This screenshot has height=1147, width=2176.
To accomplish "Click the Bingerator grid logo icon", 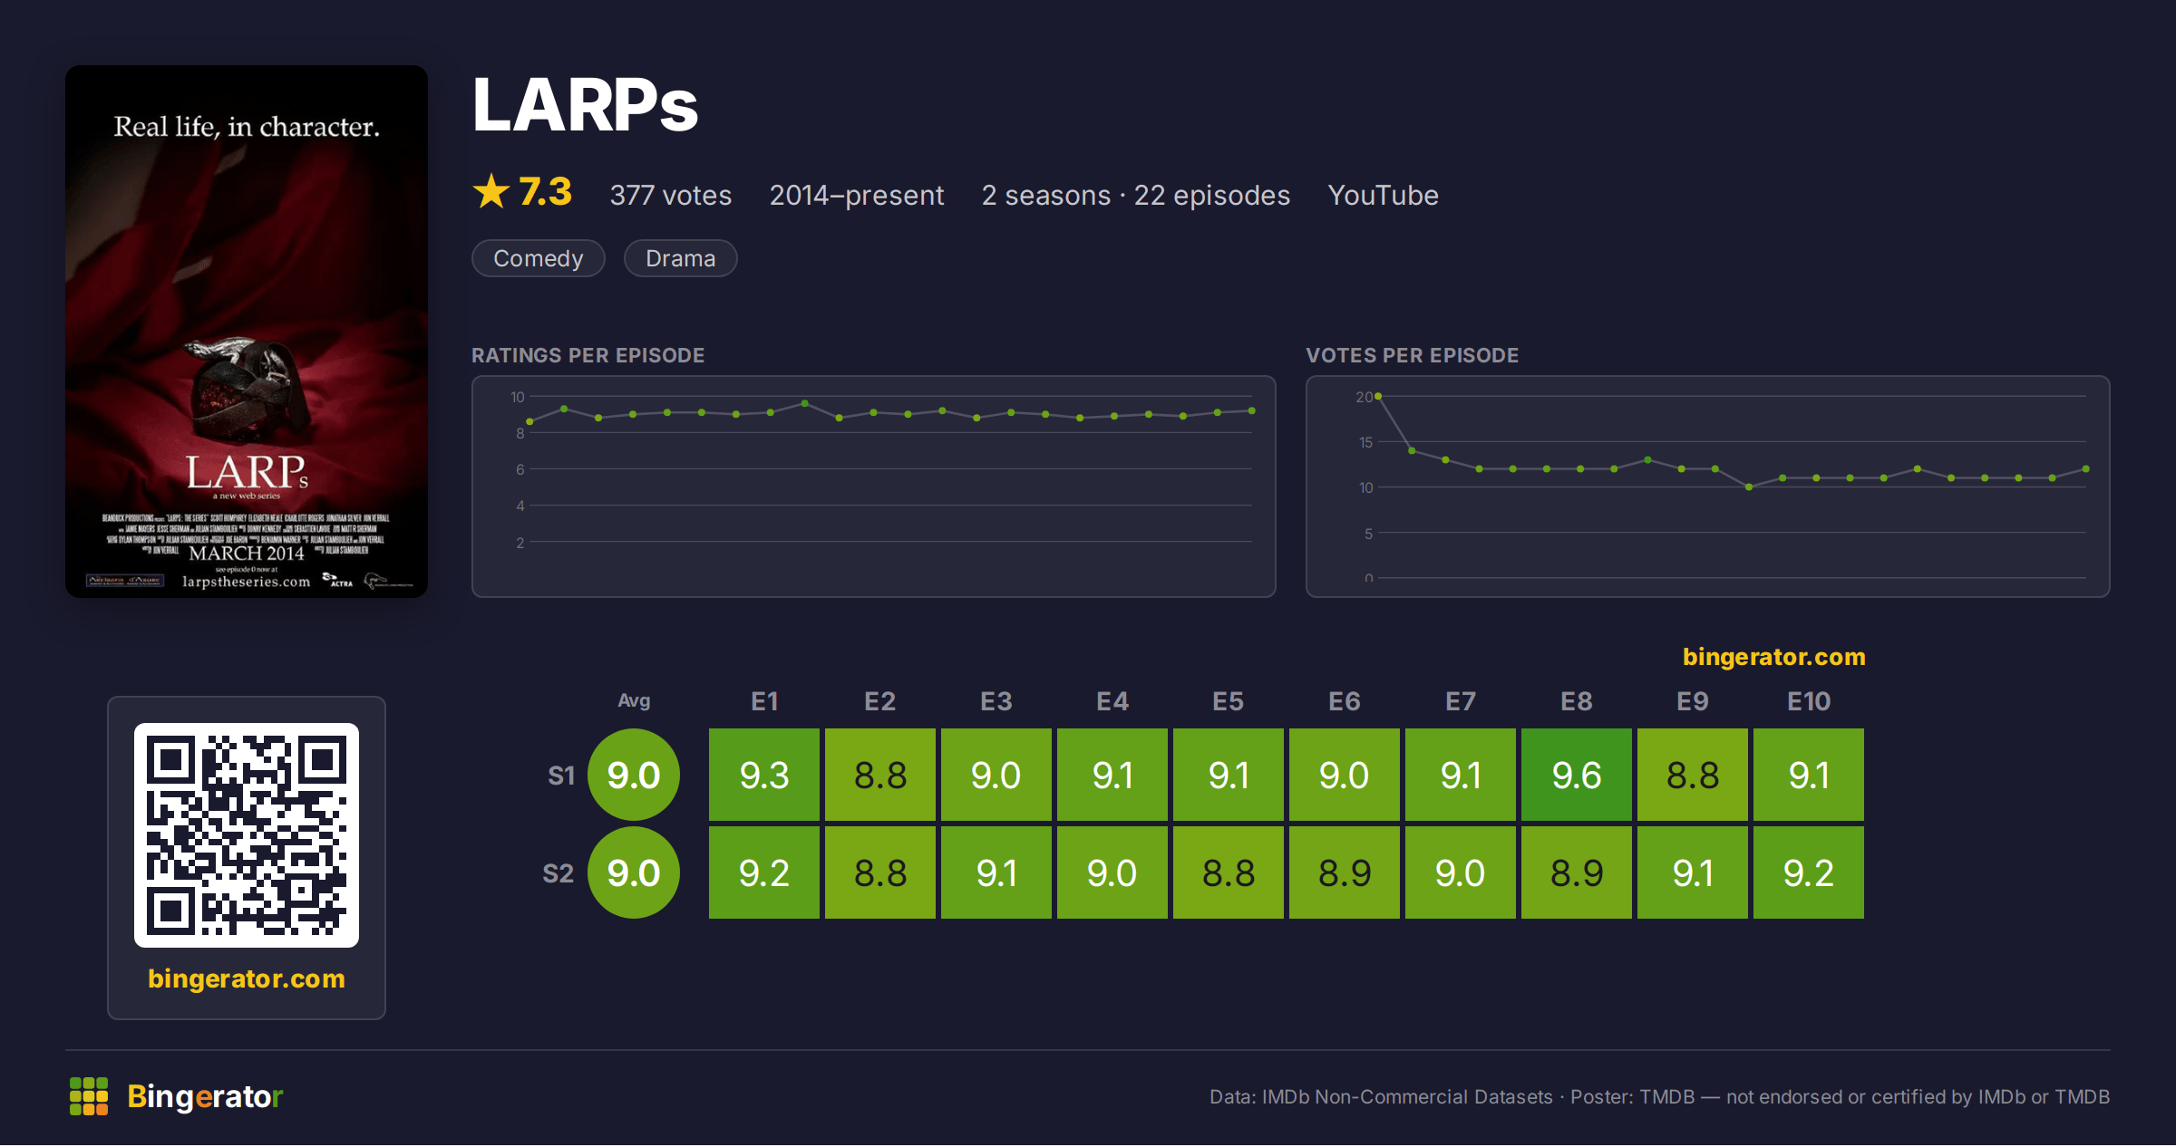I will [x=89, y=1096].
